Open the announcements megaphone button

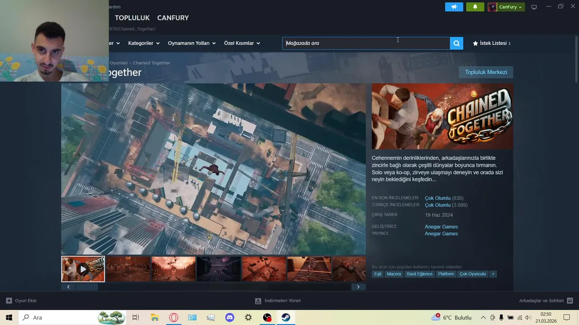(x=454, y=7)
